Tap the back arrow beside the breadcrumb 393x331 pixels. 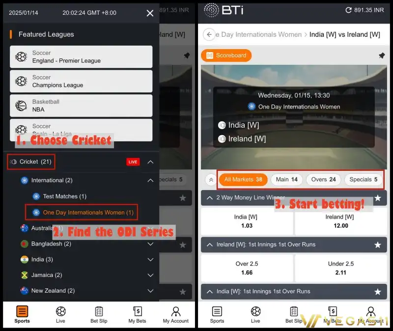[208, 34]
